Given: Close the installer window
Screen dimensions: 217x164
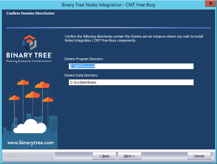Looking at the screenshot, I should pyautogui.click(x=211, y=3).
